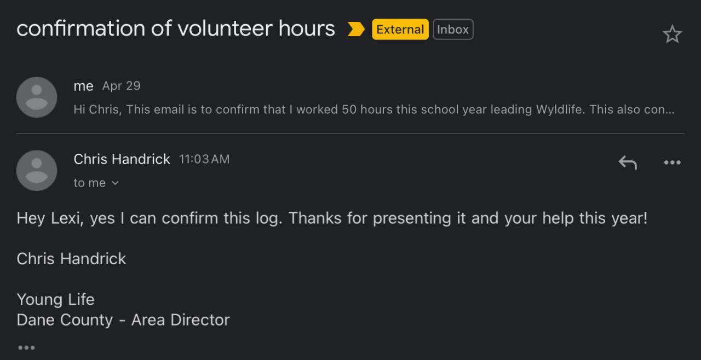The width and height of the screenshot is (701, 360).
Task: Star this volunteer hours email
Action: [x=672, y=34]
